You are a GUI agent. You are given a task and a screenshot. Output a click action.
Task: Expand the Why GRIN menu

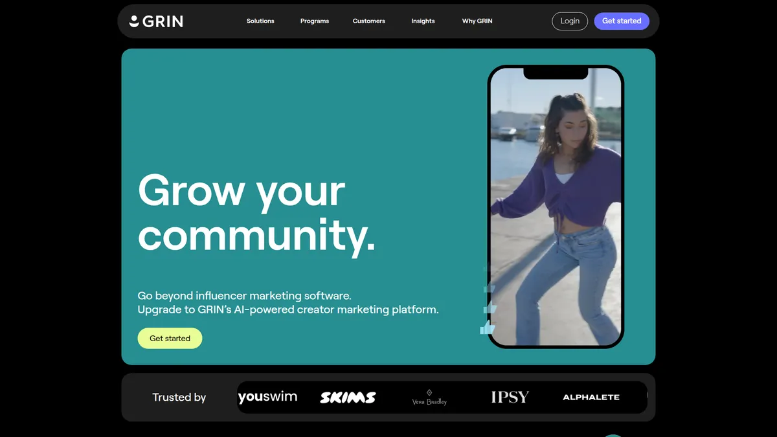point(477,21)
